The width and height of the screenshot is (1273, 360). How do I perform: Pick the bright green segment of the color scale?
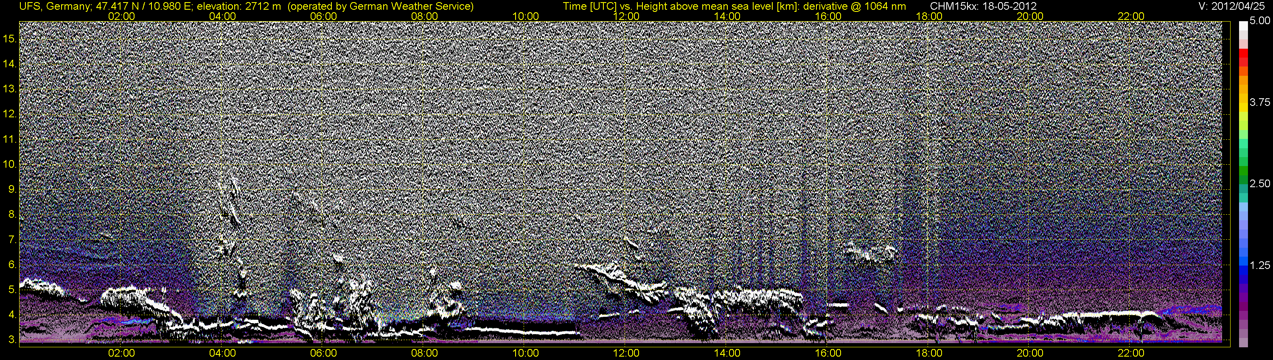(x=1243, y=134)
